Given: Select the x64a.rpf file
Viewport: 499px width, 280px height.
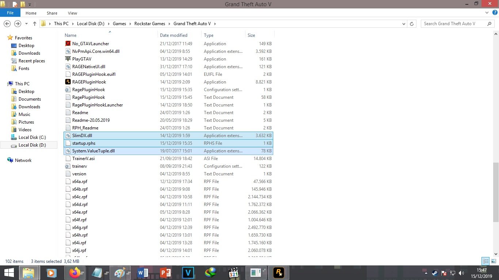Looking at the screenshot, I should pyautogui.click(x=168, y=182).
